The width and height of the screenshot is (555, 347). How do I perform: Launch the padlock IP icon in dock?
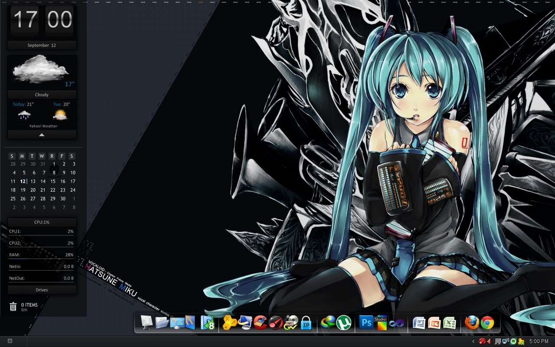[x=306, y=323]
